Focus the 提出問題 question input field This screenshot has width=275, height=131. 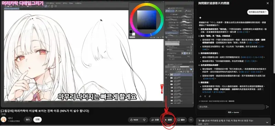231,107
